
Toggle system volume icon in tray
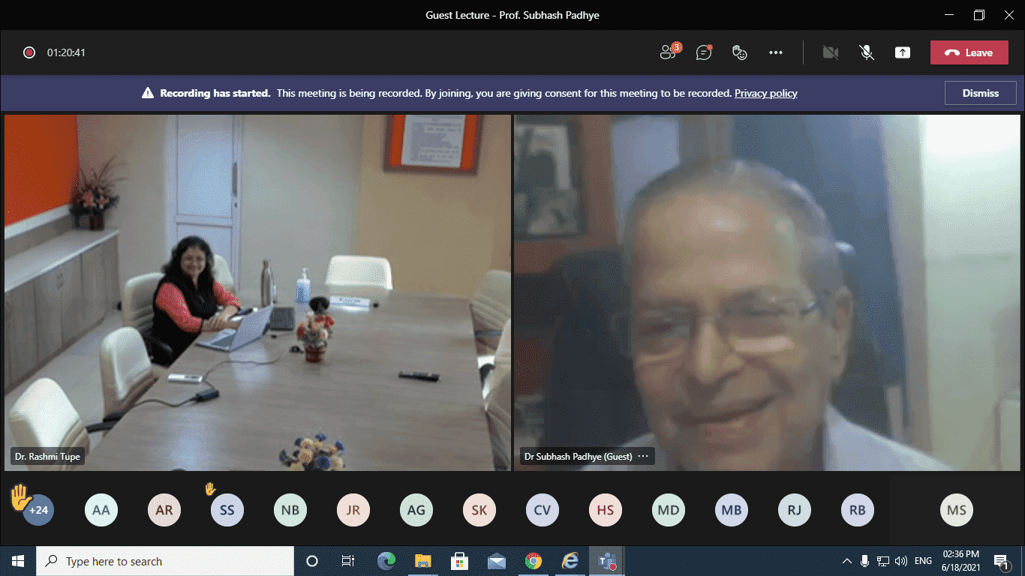(x=901, y=561)
